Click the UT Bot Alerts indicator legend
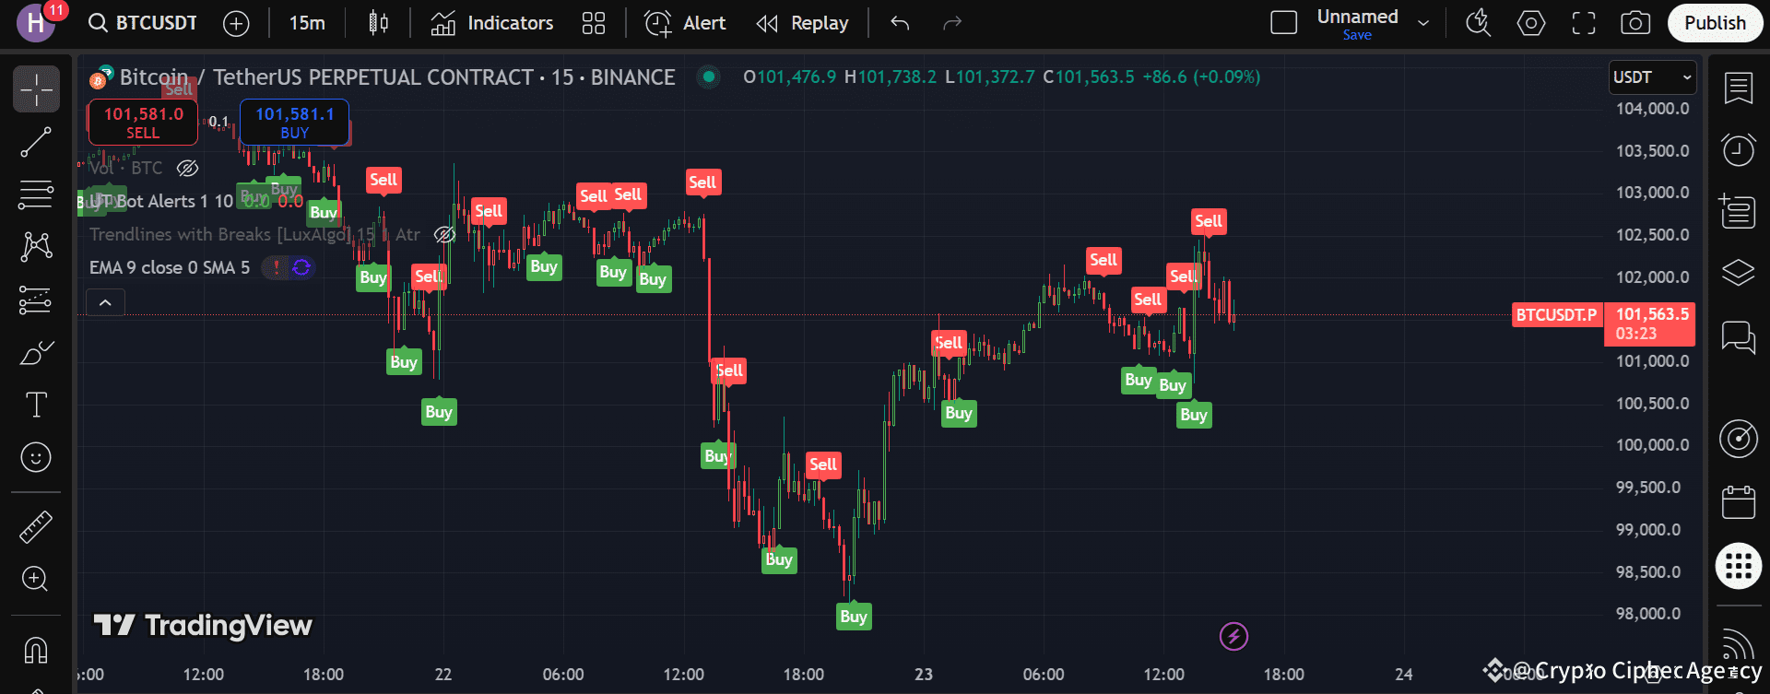Screen dimensions: 1770x694 (x=162, y=201)
